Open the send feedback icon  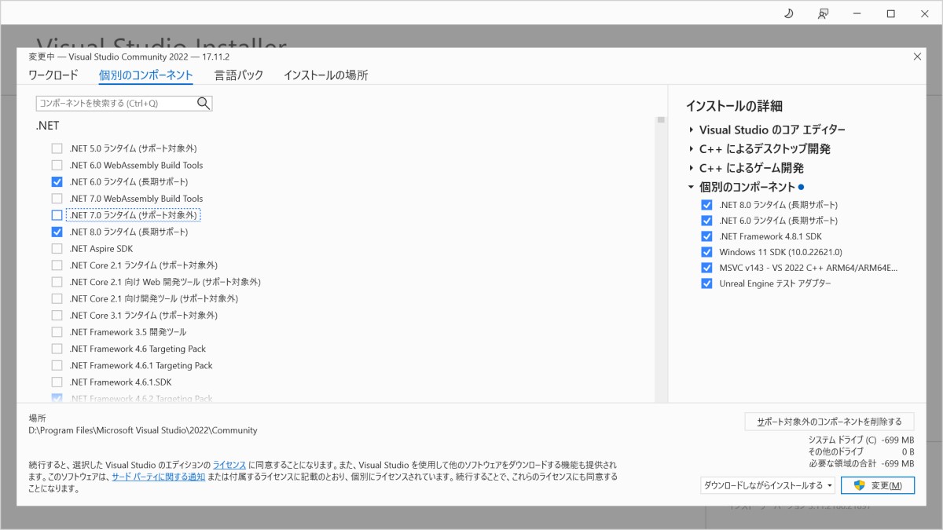[x=823, y=13]
